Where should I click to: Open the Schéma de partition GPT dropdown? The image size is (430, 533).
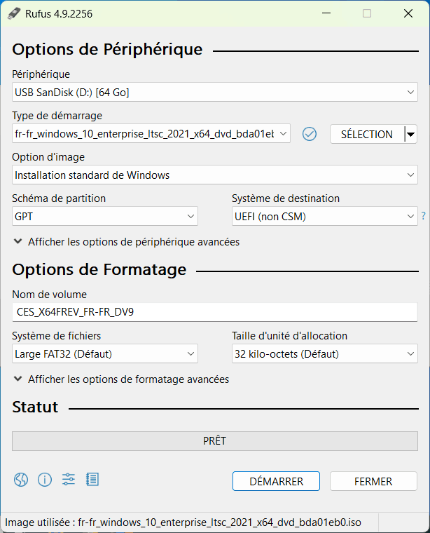(x=105, y=216)
